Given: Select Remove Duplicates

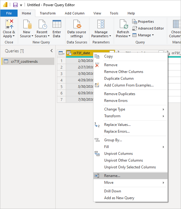Looking at the screenshot, I should point(130,94).
